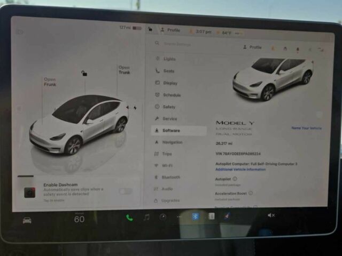The height and width of the screenshot is (256, 342).
Task: Tap the search magnifier icon
Action: pyautogui.click(x=157, y=43)
